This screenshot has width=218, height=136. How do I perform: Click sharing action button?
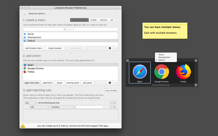tap(73, 83)
